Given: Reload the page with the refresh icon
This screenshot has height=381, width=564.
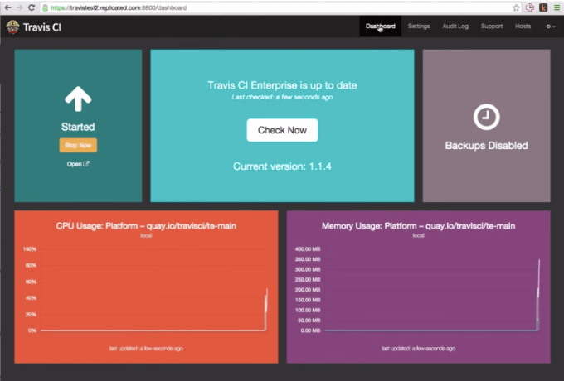Looking at the screenshot, I should (32, 7).
